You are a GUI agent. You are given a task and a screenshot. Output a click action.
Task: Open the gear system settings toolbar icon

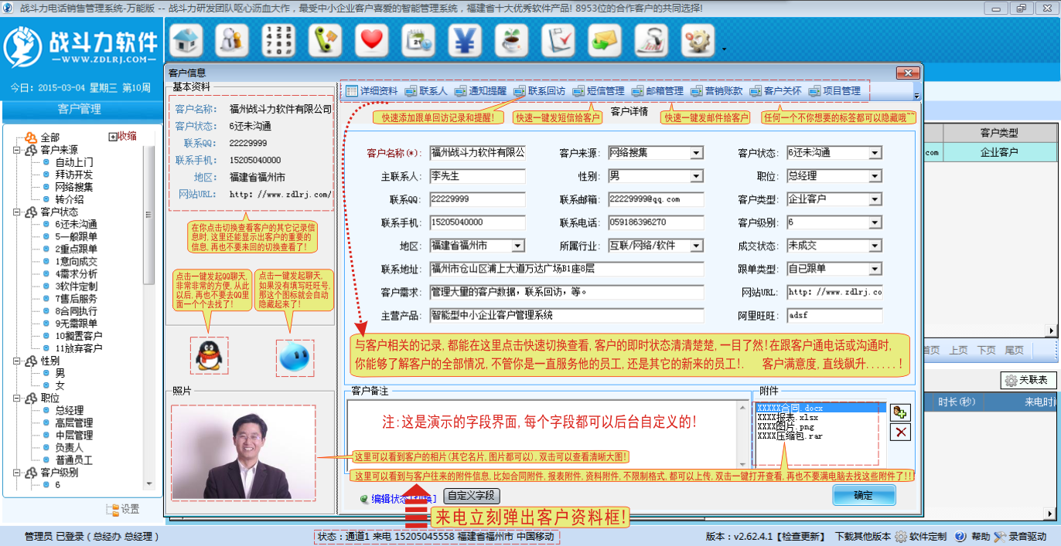pos(698,40)
